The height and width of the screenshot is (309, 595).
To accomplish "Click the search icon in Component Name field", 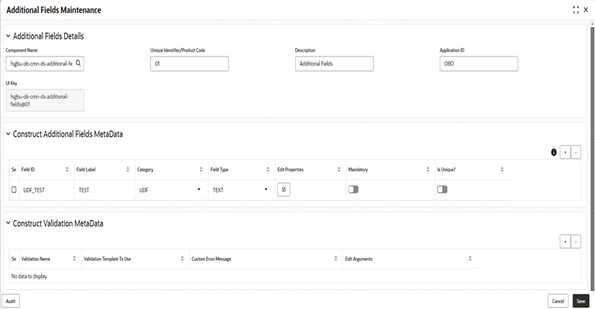I will point(78,63).
